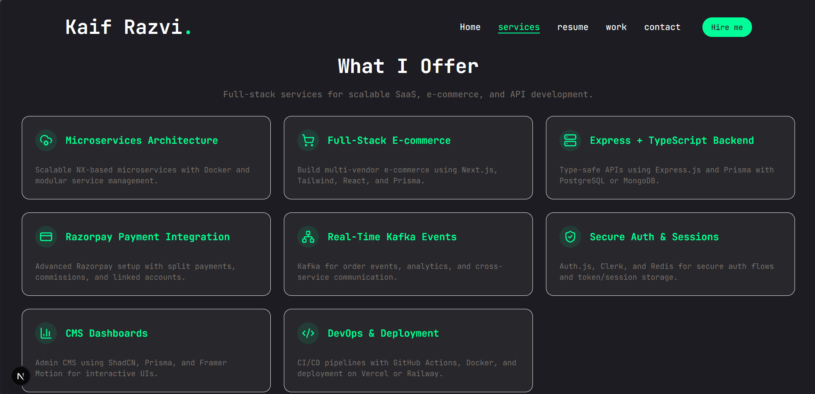Open the resume page

[573, 27]
